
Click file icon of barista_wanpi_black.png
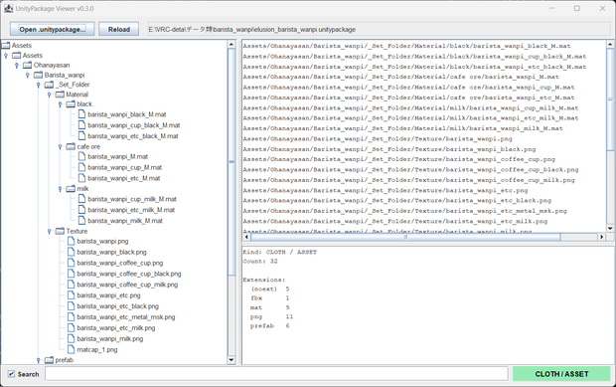pyautogui.click(x=71, y=252)
